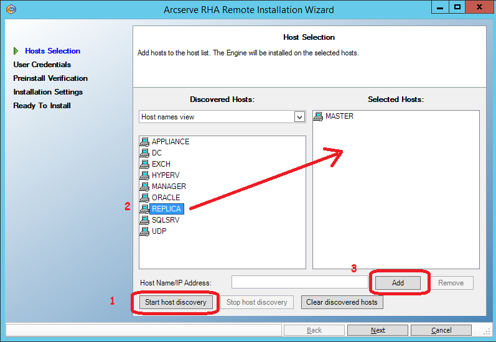Select the APPLIANCE host
The image size is (496, 342).
coord(171,142)
